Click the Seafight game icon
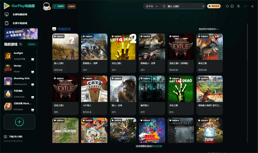258x153 pixels. pos(8,56)
